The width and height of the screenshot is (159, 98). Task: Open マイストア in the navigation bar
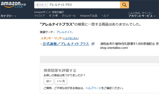click(39, 16)
